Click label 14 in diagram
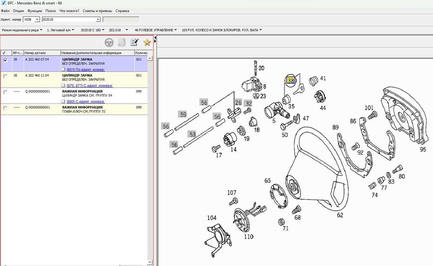Viewport: 433px width, 266px height. pos(233,149)
